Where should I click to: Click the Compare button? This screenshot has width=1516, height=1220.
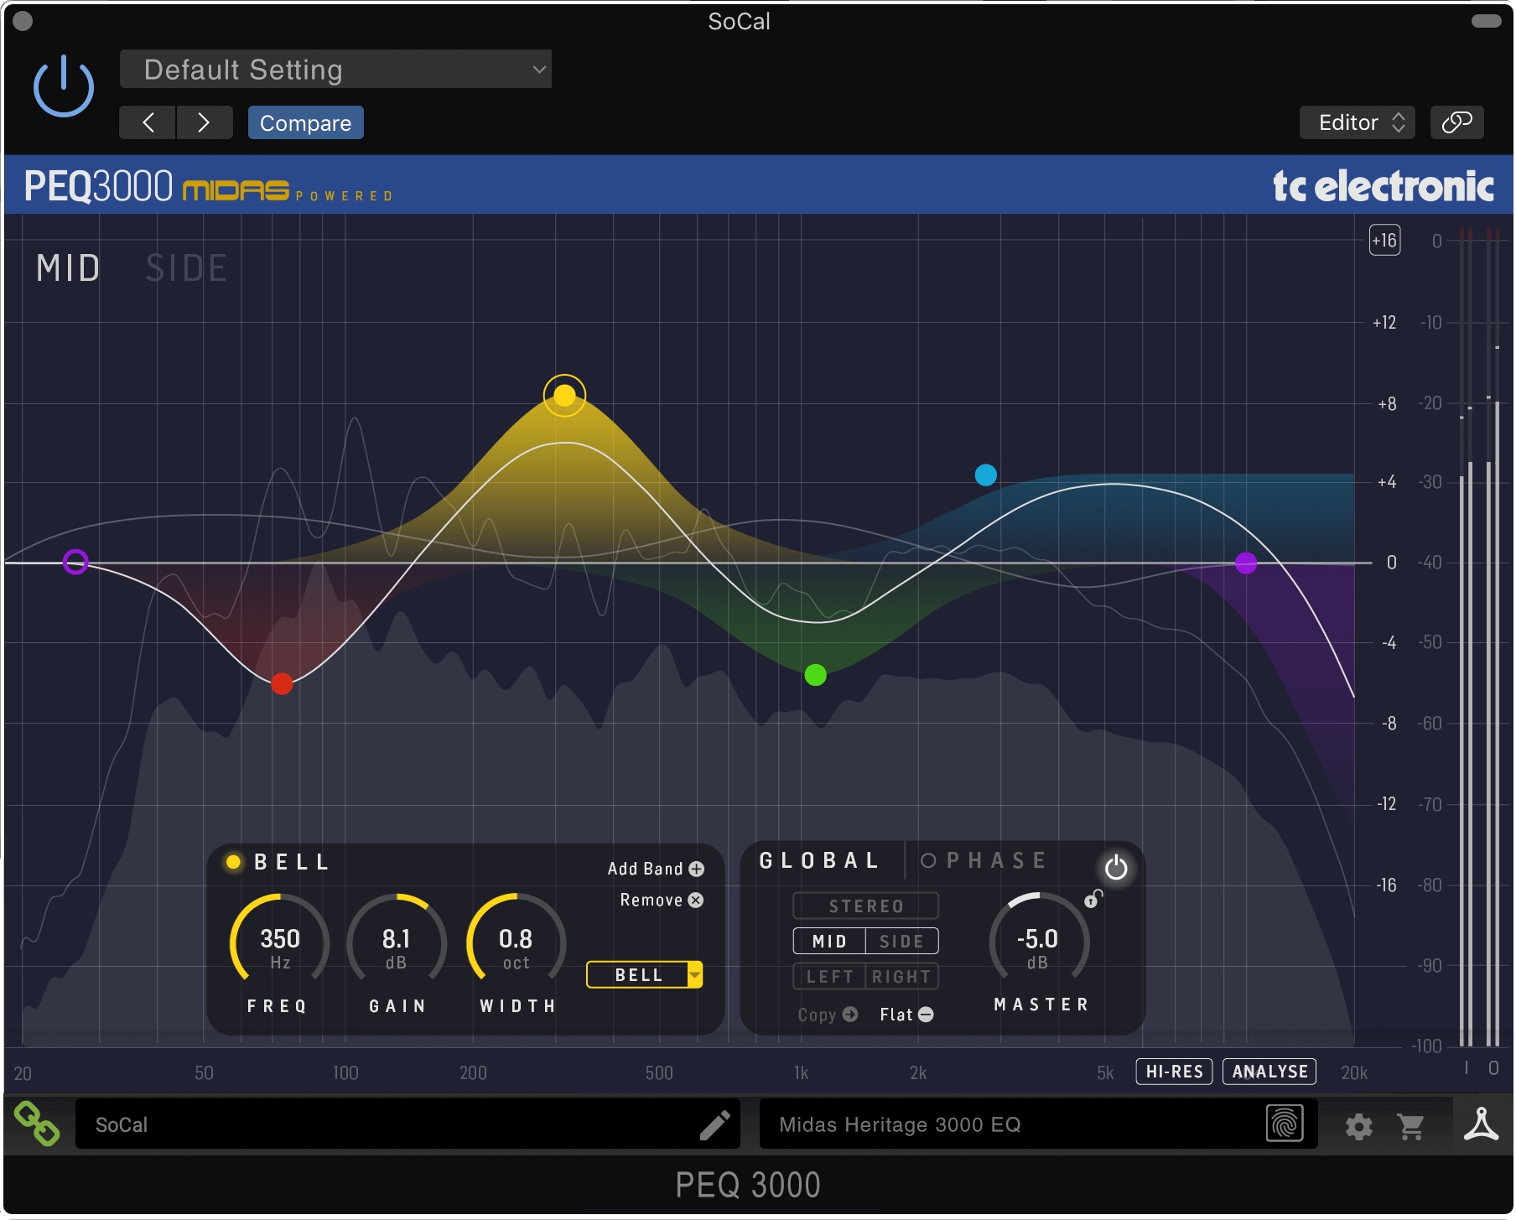pos(305,123)
